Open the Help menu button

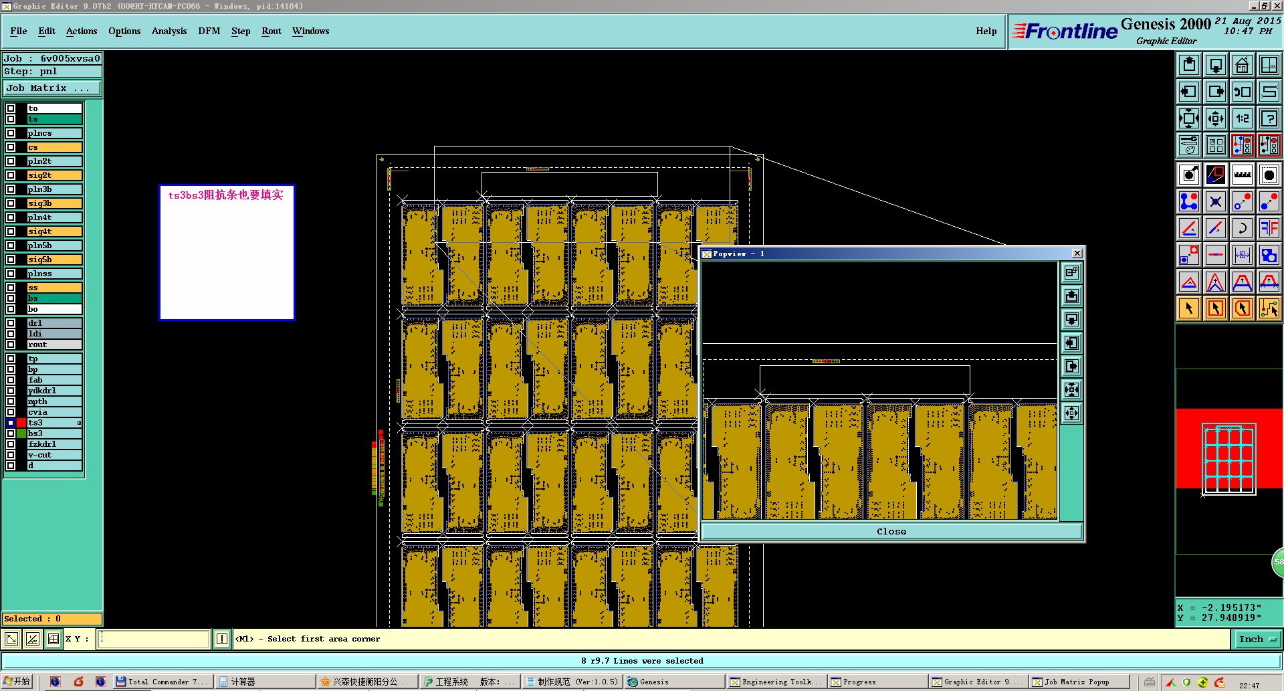click(986, 31)
